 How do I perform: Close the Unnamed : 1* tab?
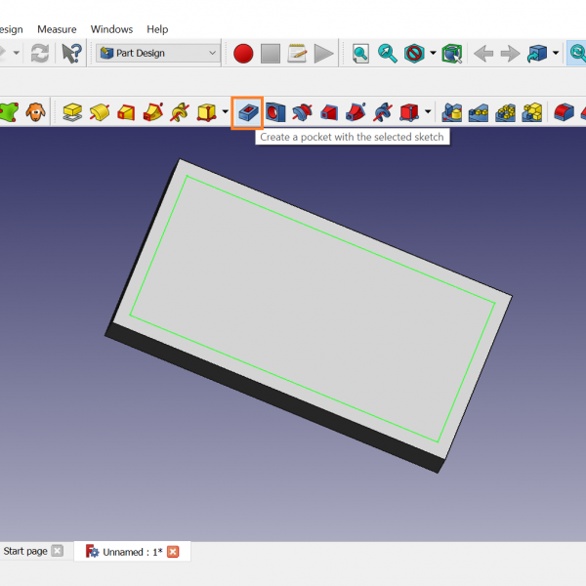(x=173, y=552)
